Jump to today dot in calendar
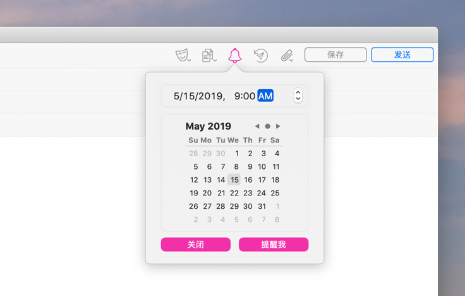Screen dimensions: 465x296 (267, 126)
